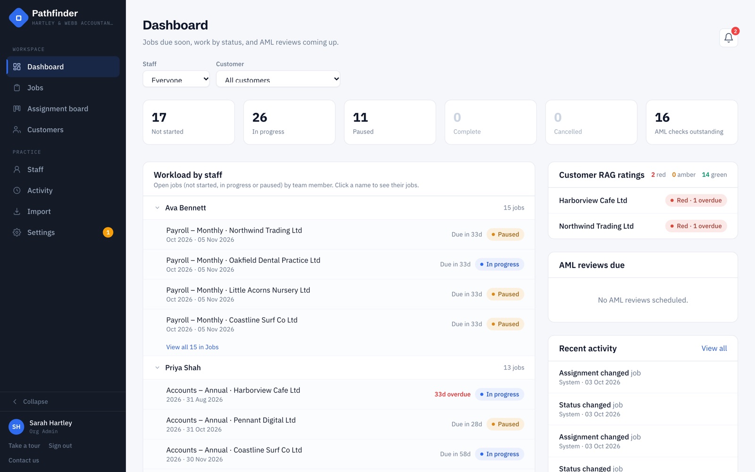Click the Import download icon
This screenshot has width=755, height=472.
pos(17,211)
